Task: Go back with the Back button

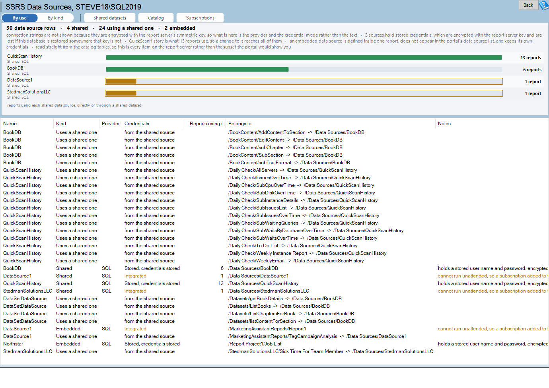Action: 528,5
